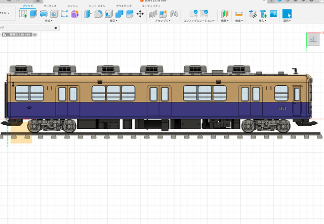Select the Fillet tool
324x224 pixels.
(x=98, y=14)
